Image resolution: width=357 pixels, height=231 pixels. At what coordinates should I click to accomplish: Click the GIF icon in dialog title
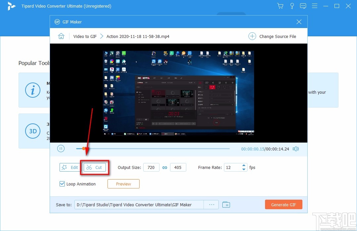[x=57, y=22]
